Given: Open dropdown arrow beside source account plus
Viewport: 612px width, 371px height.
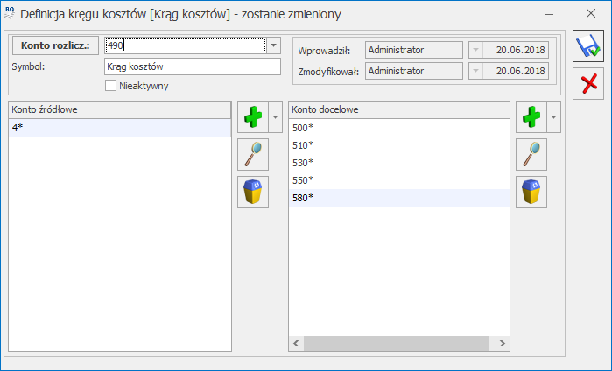Looking at the screenshot, I should point(276,116).
